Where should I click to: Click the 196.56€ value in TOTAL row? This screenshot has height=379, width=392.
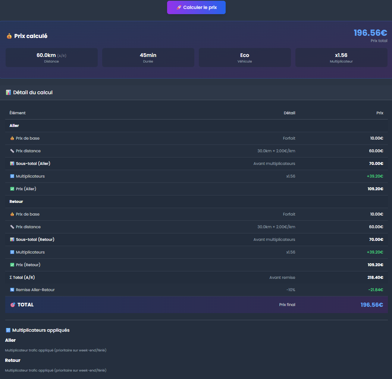coord(372,305)
